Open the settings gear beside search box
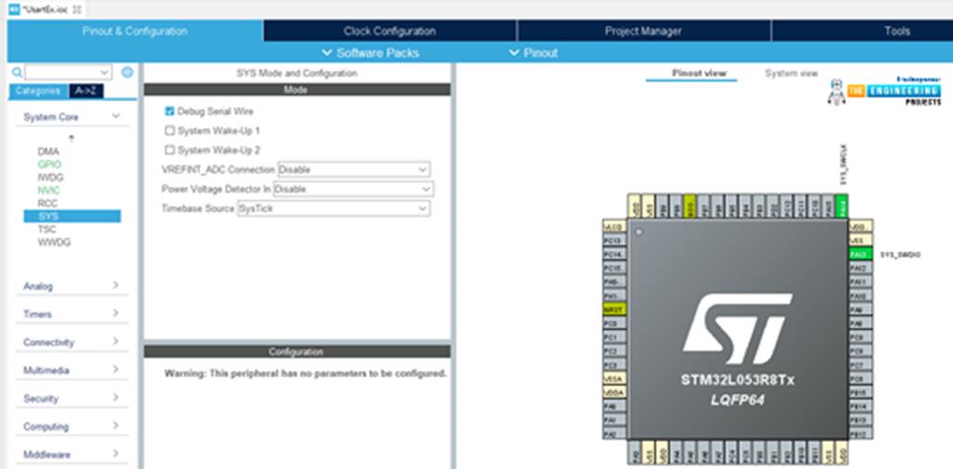The width and height of the screenshot is (953, 469). click(x=128, y=73)
